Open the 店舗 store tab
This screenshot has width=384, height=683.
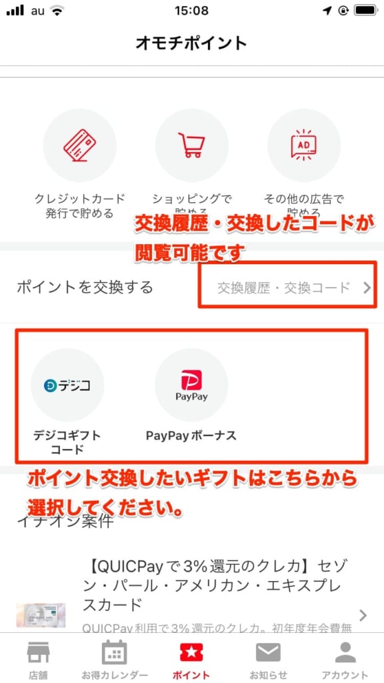click(x=39, y=659)
